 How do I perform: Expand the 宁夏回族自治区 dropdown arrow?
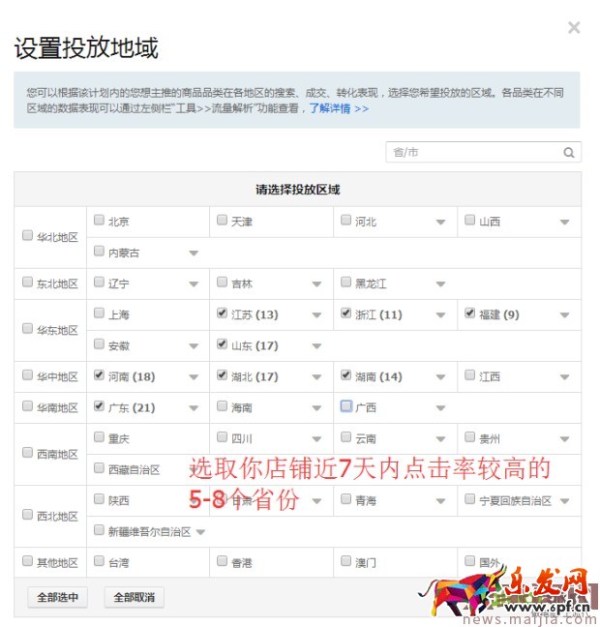click(x=564, y=501)
